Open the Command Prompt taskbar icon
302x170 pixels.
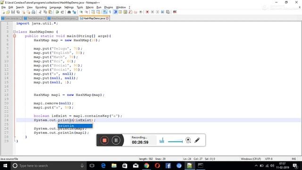pos(201,166)
